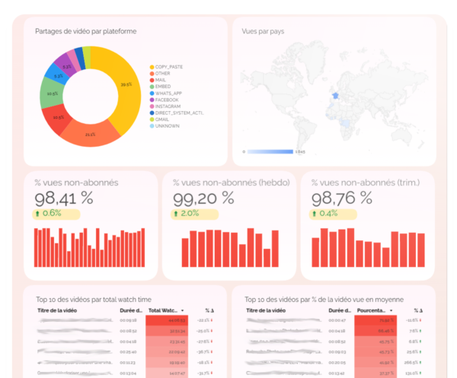This screenshot has width=457, height=378.
Task: Click the -11.6% change value
Action: tap(412, 320)
